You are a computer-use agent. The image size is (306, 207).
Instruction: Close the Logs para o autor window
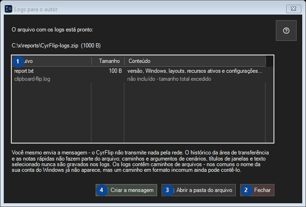(x=293, y=9)
